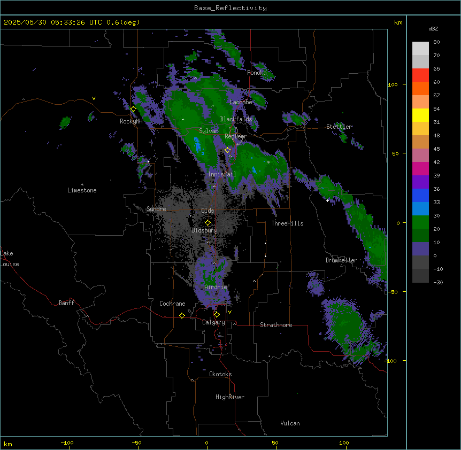Click the yellow V marker northwest of RockyMH

coord(94,98)
